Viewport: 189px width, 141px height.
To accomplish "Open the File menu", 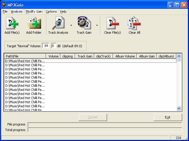I will 5,11.
